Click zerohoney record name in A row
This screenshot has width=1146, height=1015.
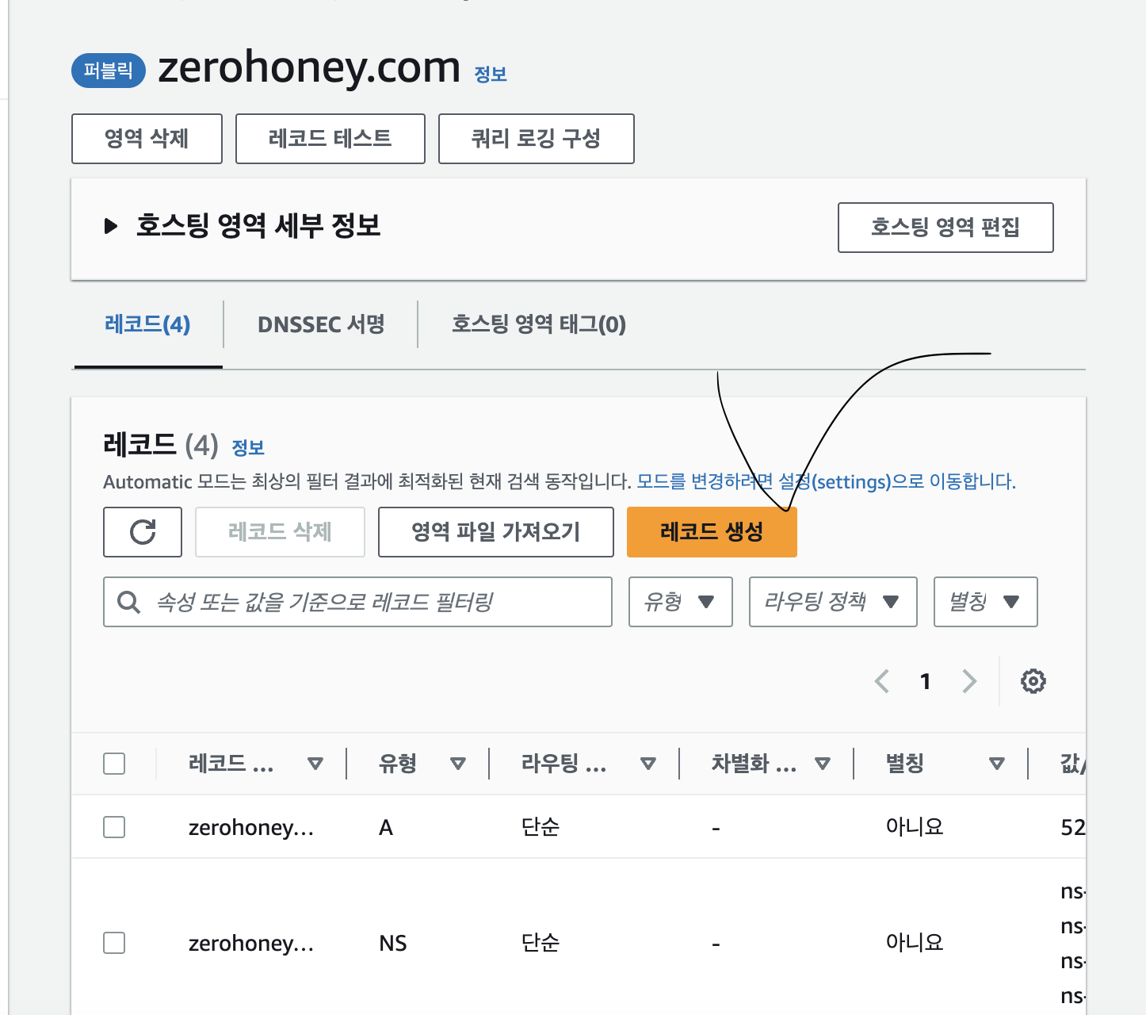(251, 827)
